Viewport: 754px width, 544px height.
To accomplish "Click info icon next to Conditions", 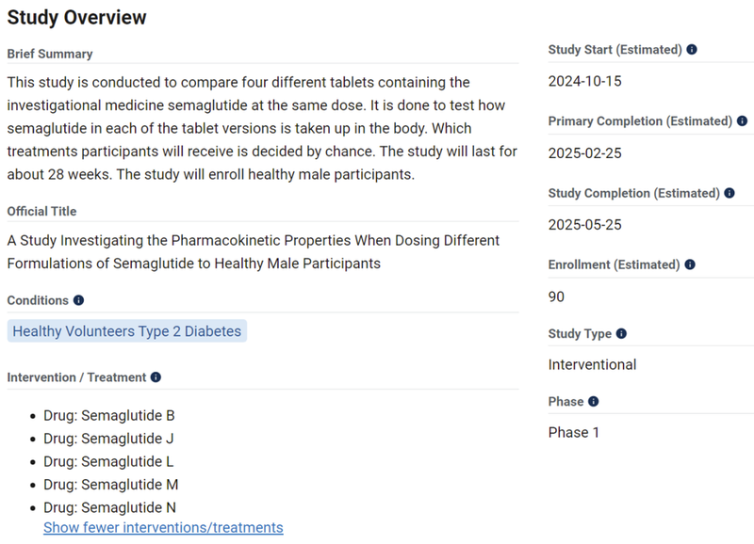I will (78, 300).
